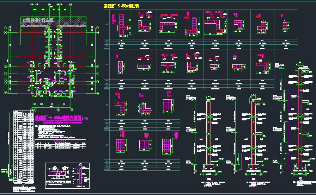This screenshot has width=316, height=195.
Task: Click the magenta column layout plan title
Action: pos(58,118)
